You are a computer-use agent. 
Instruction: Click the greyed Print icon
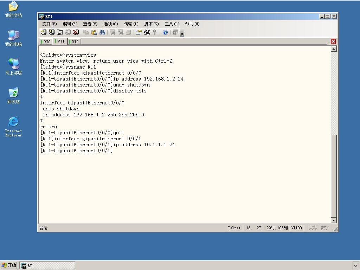[x=128, y=32]
